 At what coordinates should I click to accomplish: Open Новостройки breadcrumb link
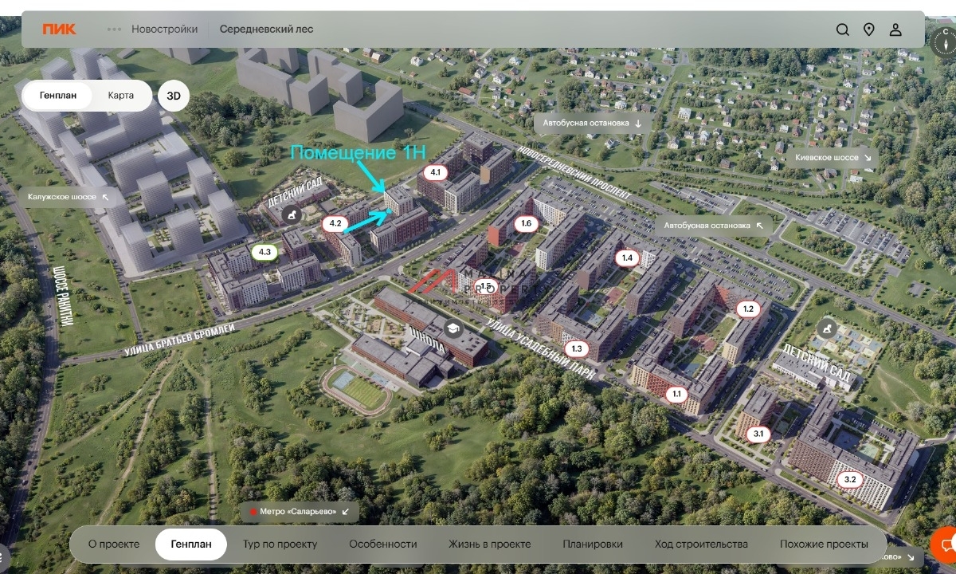tap(164, 29)
